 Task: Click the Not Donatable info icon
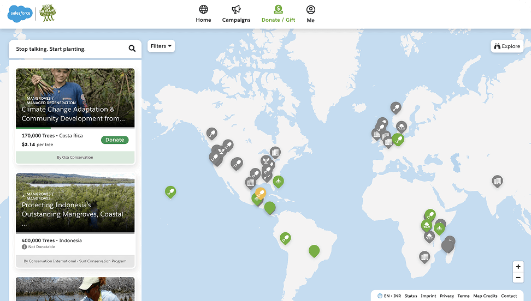pyautogui.click(x=24, y=247)
